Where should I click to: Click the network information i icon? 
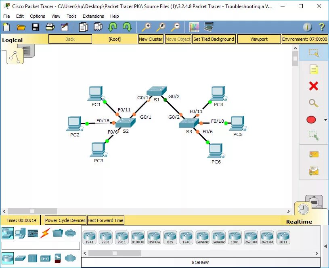(307, 27)
